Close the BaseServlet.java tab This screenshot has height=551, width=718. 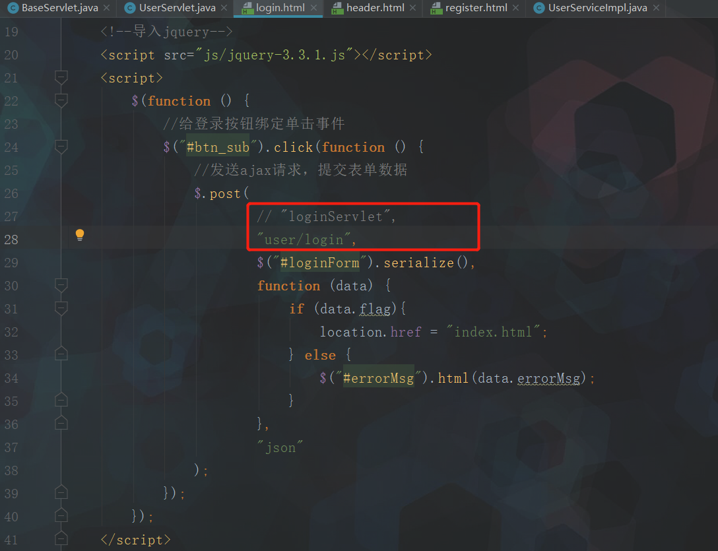107,8
